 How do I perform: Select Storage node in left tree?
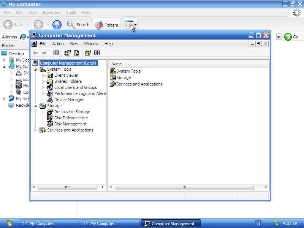click(54, 106)
